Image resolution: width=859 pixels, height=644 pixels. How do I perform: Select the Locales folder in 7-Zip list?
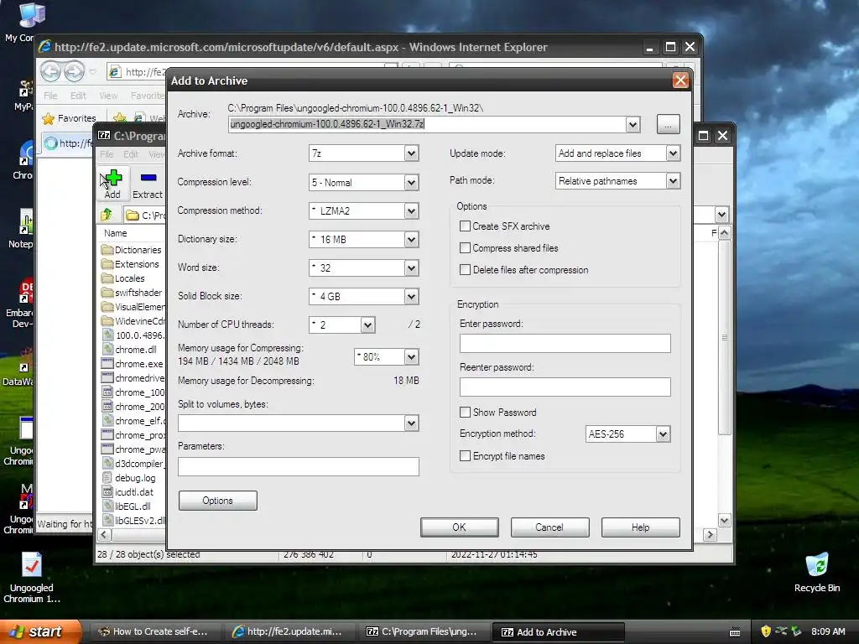124,278
